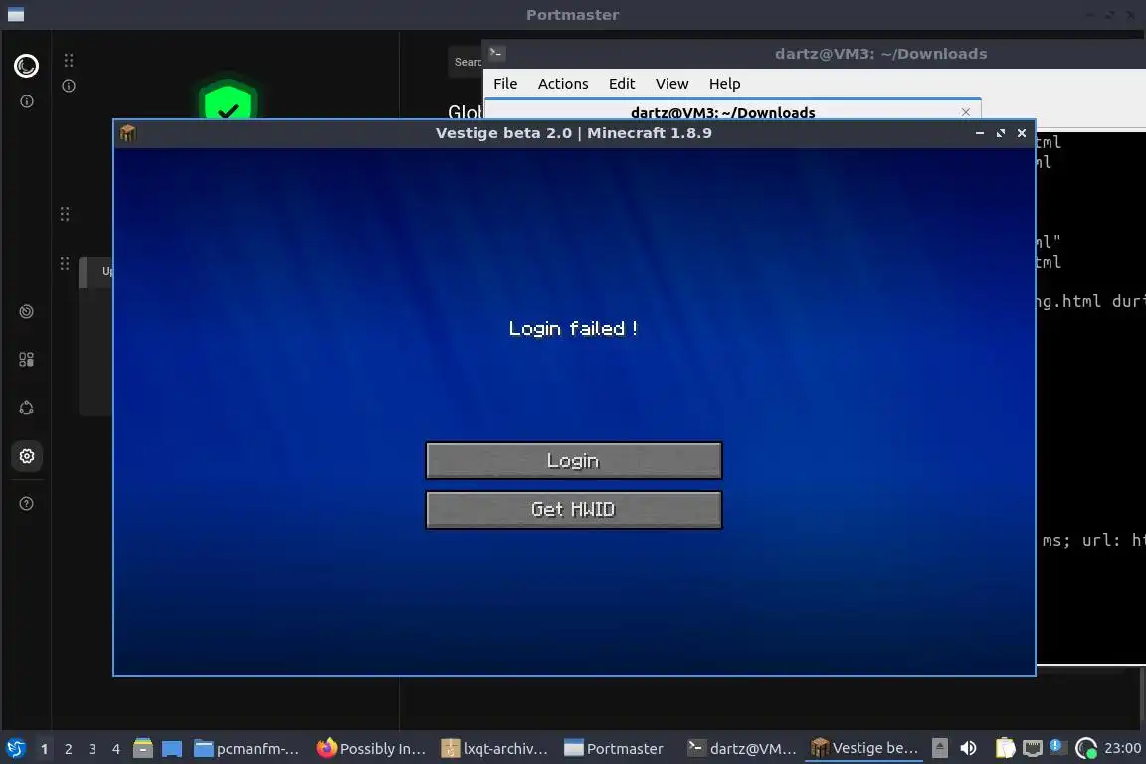Image resolution: width=1146 pixels, height=764 pixels.
Task: Click the 23:00 clock in taskbar
Action: point(1122,748)
